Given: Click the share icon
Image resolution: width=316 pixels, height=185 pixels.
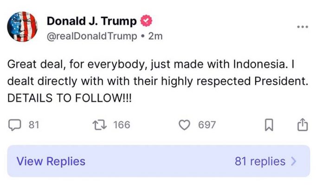Looking at the screenshot, I should 302,124.
